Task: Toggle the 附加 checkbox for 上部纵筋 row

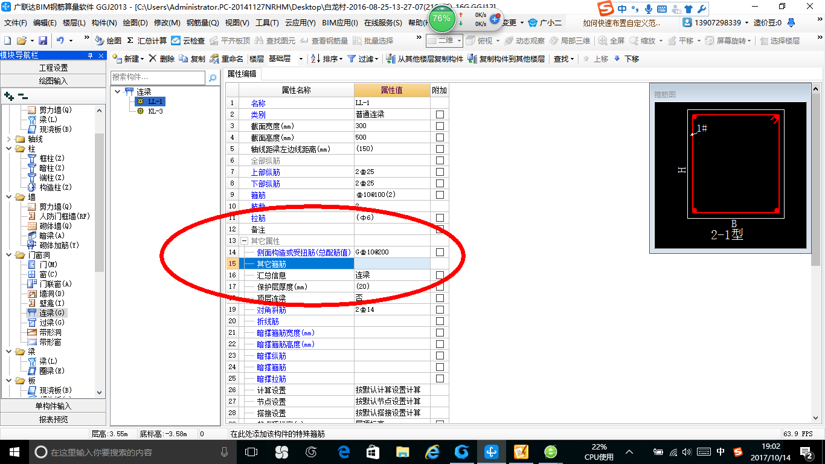Action: tap(440, 172)
